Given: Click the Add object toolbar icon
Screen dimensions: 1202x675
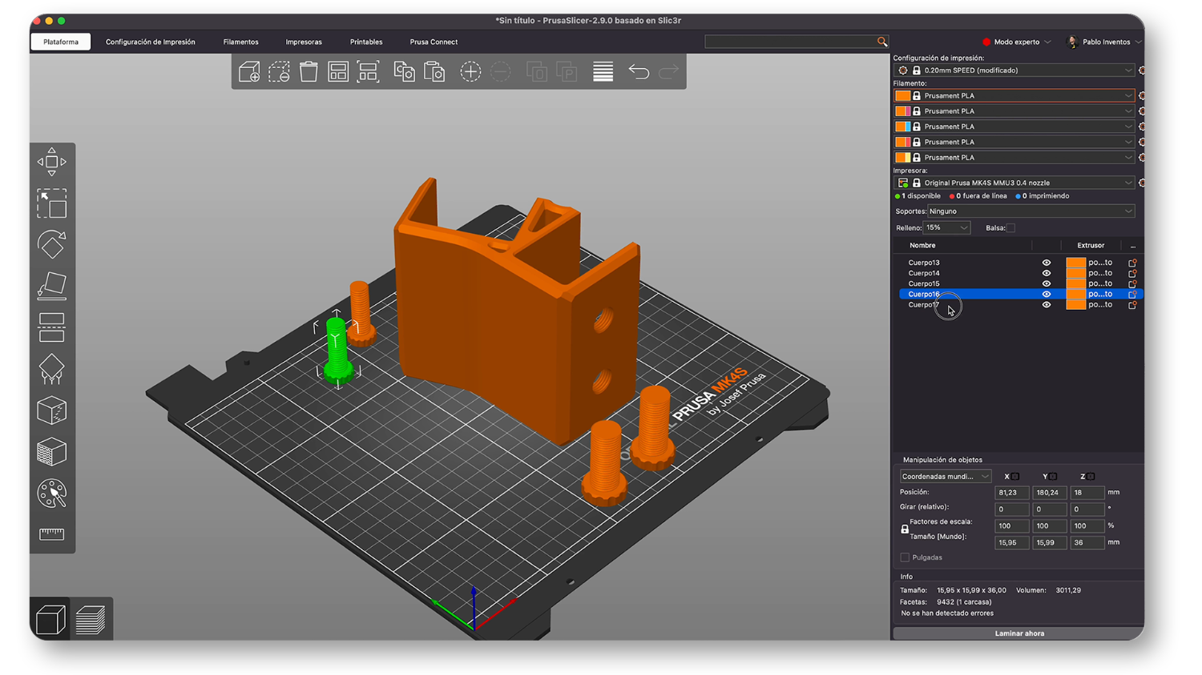Looking at the screenshot, I should 249,72.
